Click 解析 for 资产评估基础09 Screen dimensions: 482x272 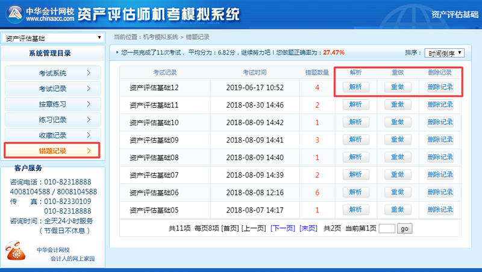(x=355, y=140)
